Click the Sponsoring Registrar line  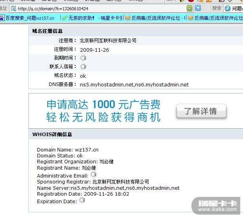pos(93,182)
